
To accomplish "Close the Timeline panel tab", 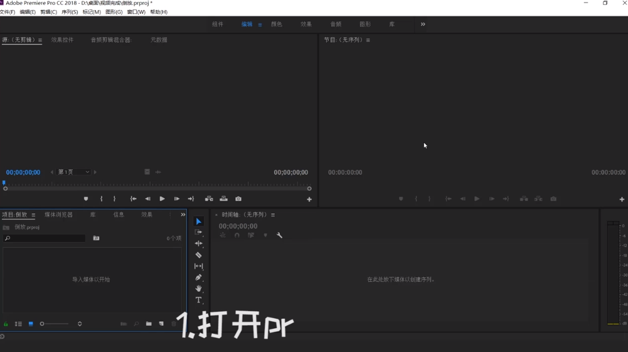I will [x=216, y=215].
